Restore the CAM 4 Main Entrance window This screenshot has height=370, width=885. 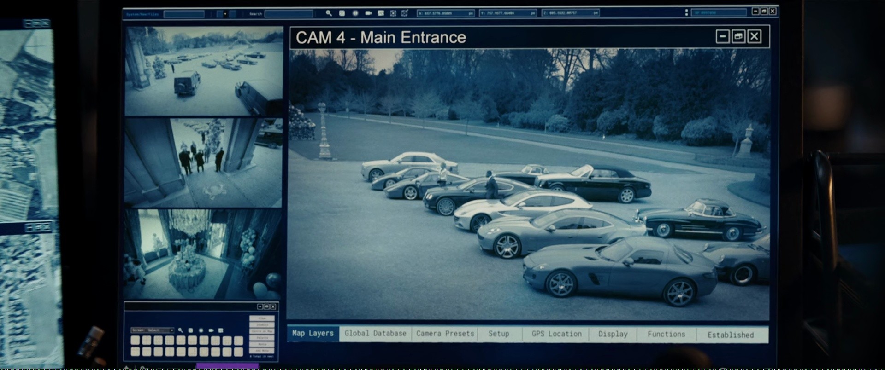click(x=738, y=36)
